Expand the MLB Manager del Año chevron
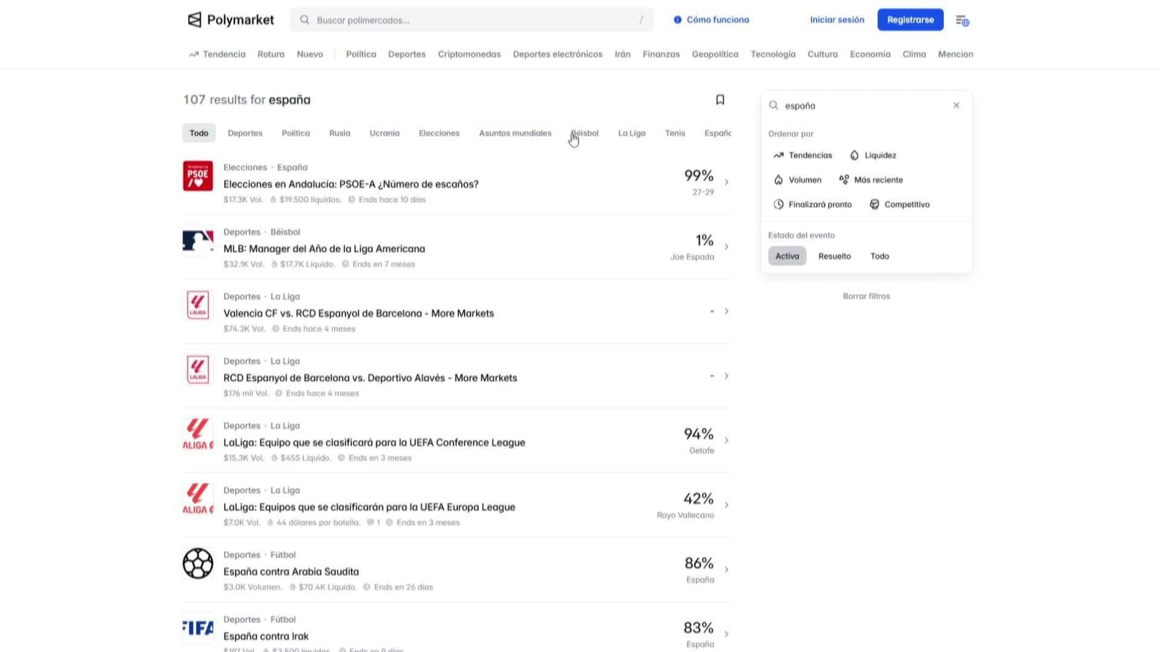Image resolution: width=1160 pixels, height=652 pixels. pos(726,247)
